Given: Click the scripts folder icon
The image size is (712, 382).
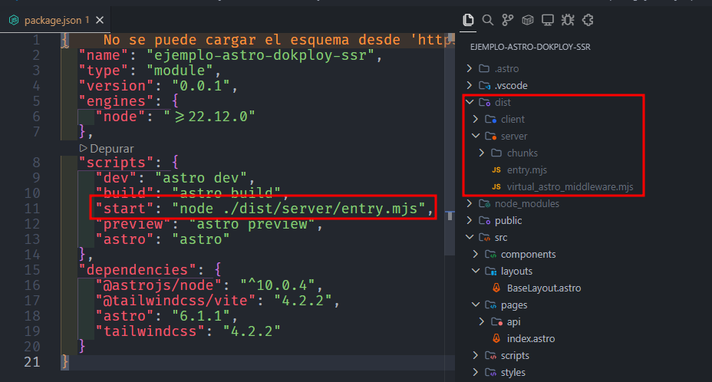Looking at the screenshot, I should pyautogui.click(x=490, y=355).
